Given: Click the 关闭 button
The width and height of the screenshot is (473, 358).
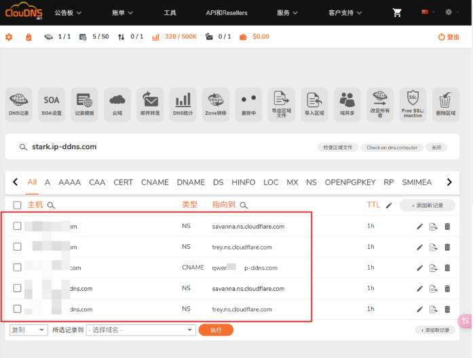Looking at the screenshot, I should pyautogui.click(x=436, y=147).
